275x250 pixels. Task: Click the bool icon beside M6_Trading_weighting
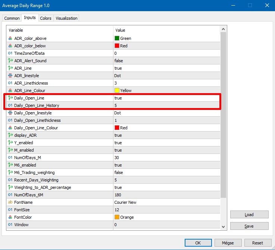point(10,173)
